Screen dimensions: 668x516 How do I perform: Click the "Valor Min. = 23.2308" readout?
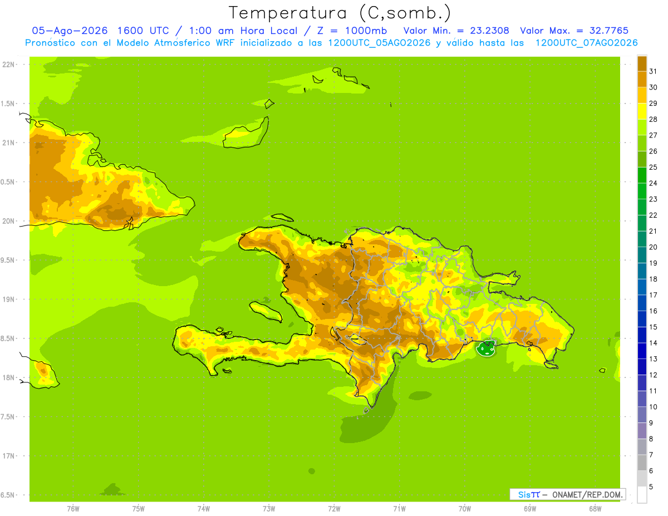(x=456, y=31)
